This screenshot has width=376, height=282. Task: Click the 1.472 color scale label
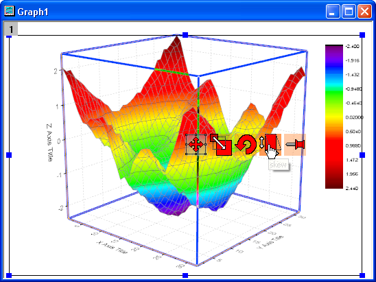pos(352,160)
